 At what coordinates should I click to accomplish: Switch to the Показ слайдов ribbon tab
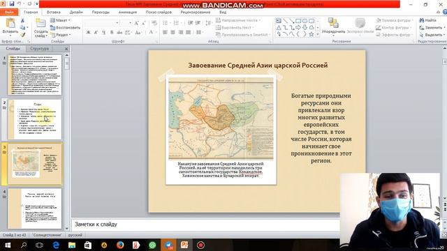click(x=159, y=12)
